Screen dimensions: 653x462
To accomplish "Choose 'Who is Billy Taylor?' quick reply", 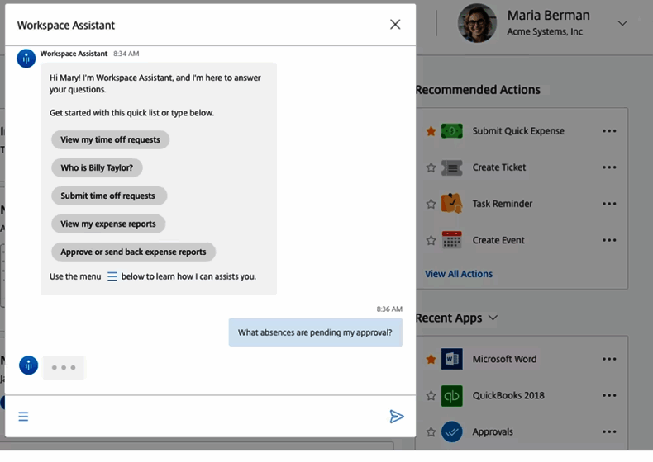I will (97, 168).
